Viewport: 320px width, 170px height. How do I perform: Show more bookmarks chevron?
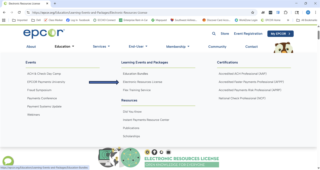pos(288,20)
